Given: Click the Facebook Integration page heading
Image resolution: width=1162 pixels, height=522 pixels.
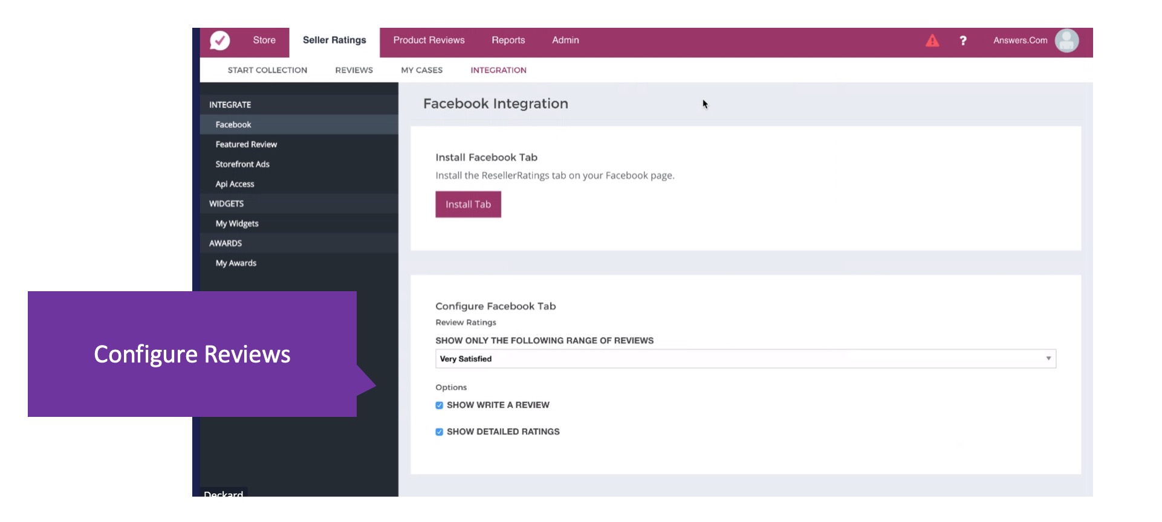Looking at the screenshot, I should [495, 104].
